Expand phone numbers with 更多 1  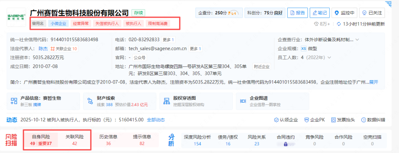[x=168, y=40]
